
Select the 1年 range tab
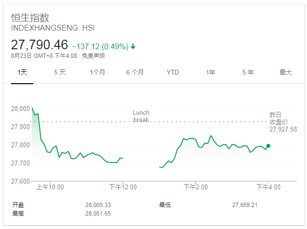(211, 72)
